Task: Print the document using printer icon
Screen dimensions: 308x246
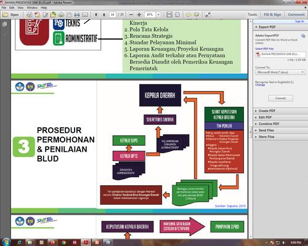Action: [77, 15]
